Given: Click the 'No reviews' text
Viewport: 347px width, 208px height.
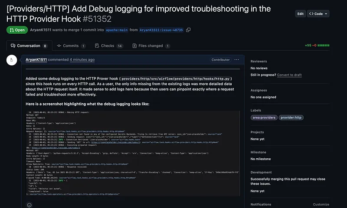Looking at the screenshot, I should click(259, 68).
